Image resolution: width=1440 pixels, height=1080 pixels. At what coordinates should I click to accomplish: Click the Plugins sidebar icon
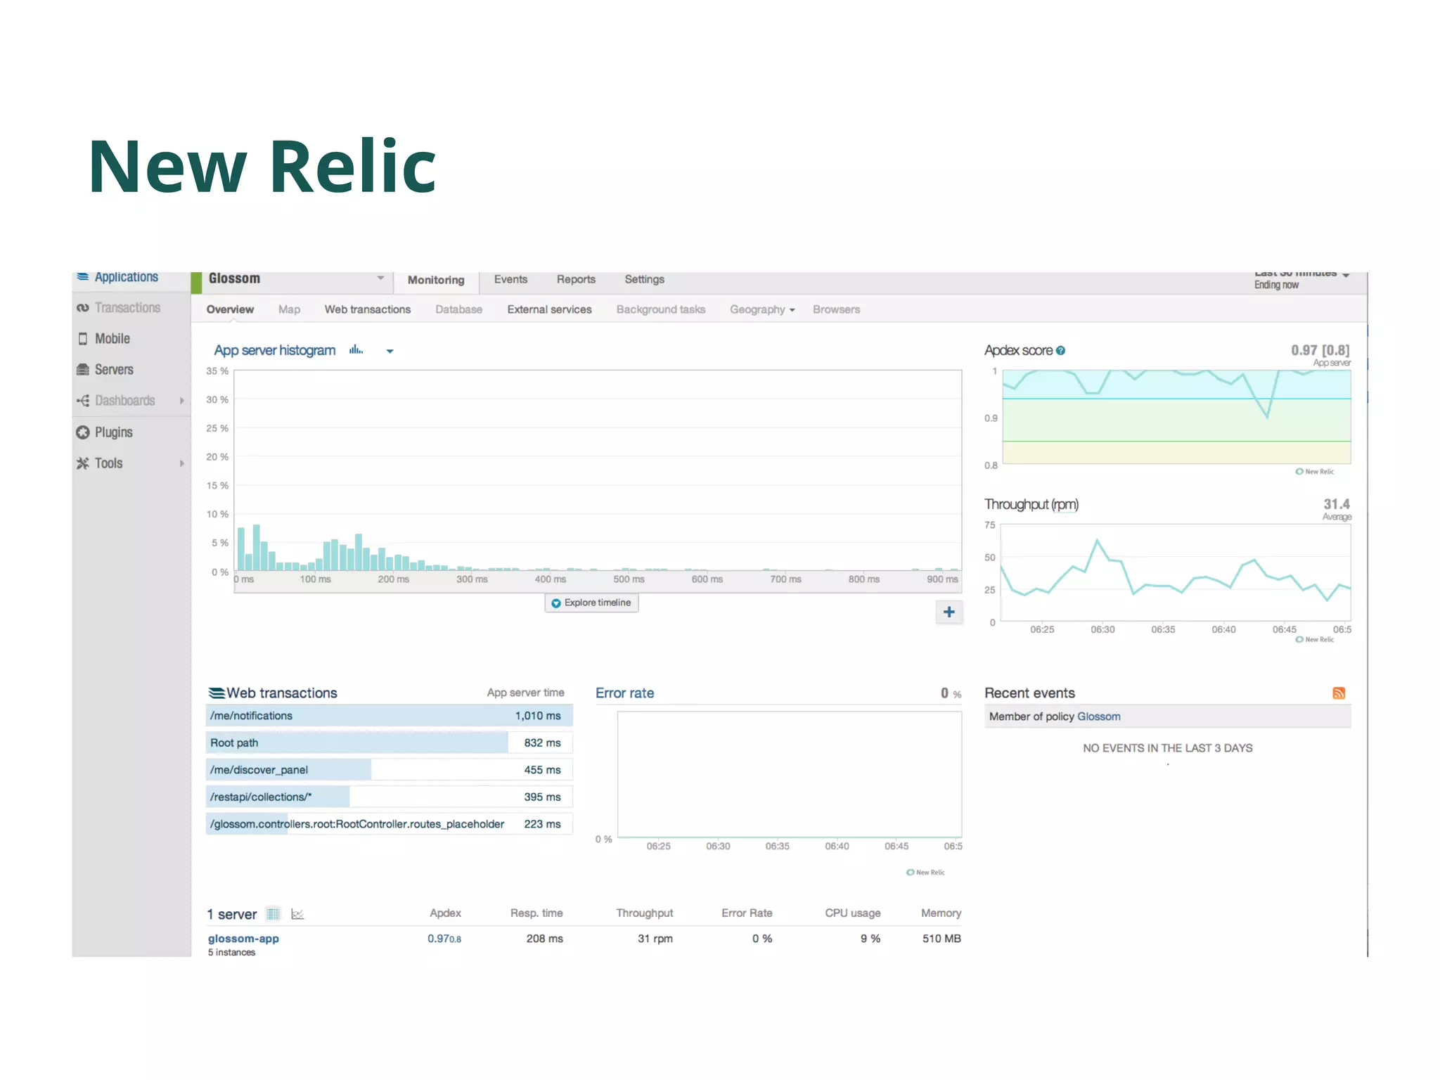(x=83, y=432)
